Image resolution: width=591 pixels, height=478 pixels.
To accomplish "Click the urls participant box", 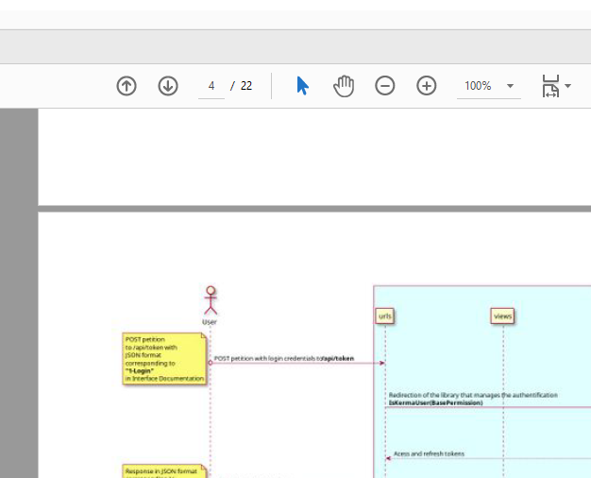I will click(385, 316).
